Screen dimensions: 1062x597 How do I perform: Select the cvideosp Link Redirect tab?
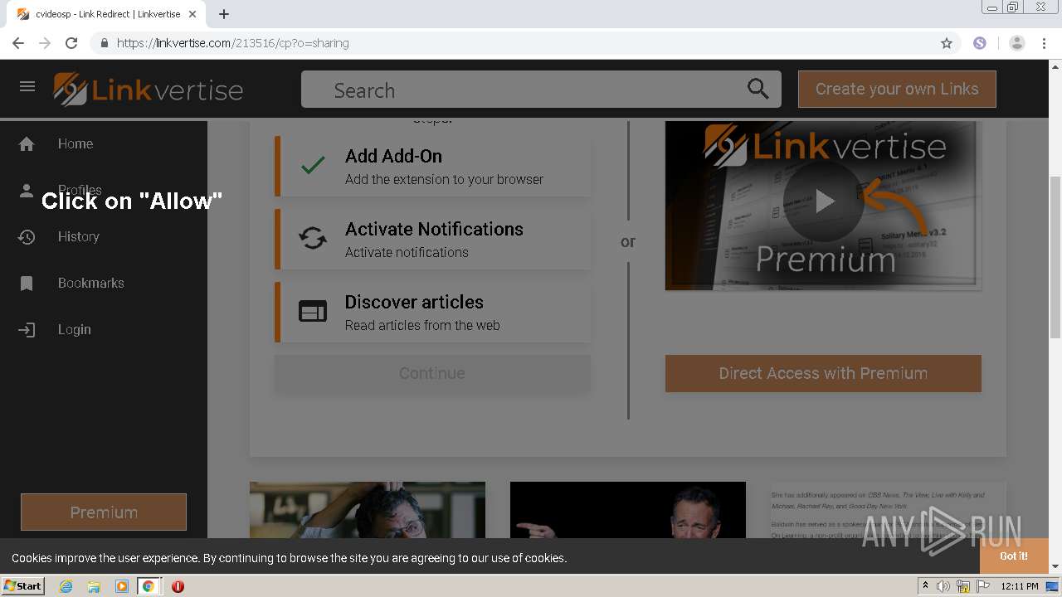pyautogui.click(x=106, y=14)
